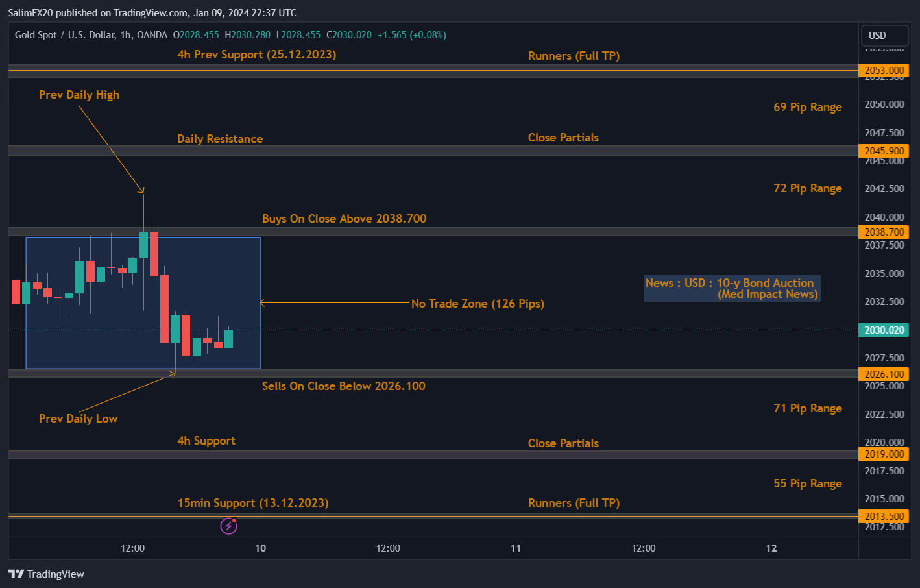Viewport: 920px width, 588px height.
Task: Click the 12:00 label on the time axis
Action: (x=132, y=548)
